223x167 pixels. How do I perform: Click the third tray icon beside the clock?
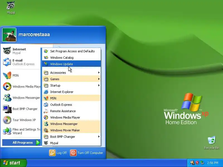[x=202, y=163]
